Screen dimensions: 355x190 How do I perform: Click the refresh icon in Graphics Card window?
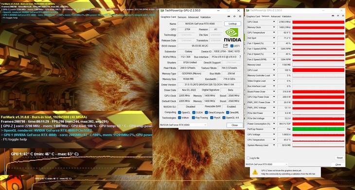[x=234, y=17]
